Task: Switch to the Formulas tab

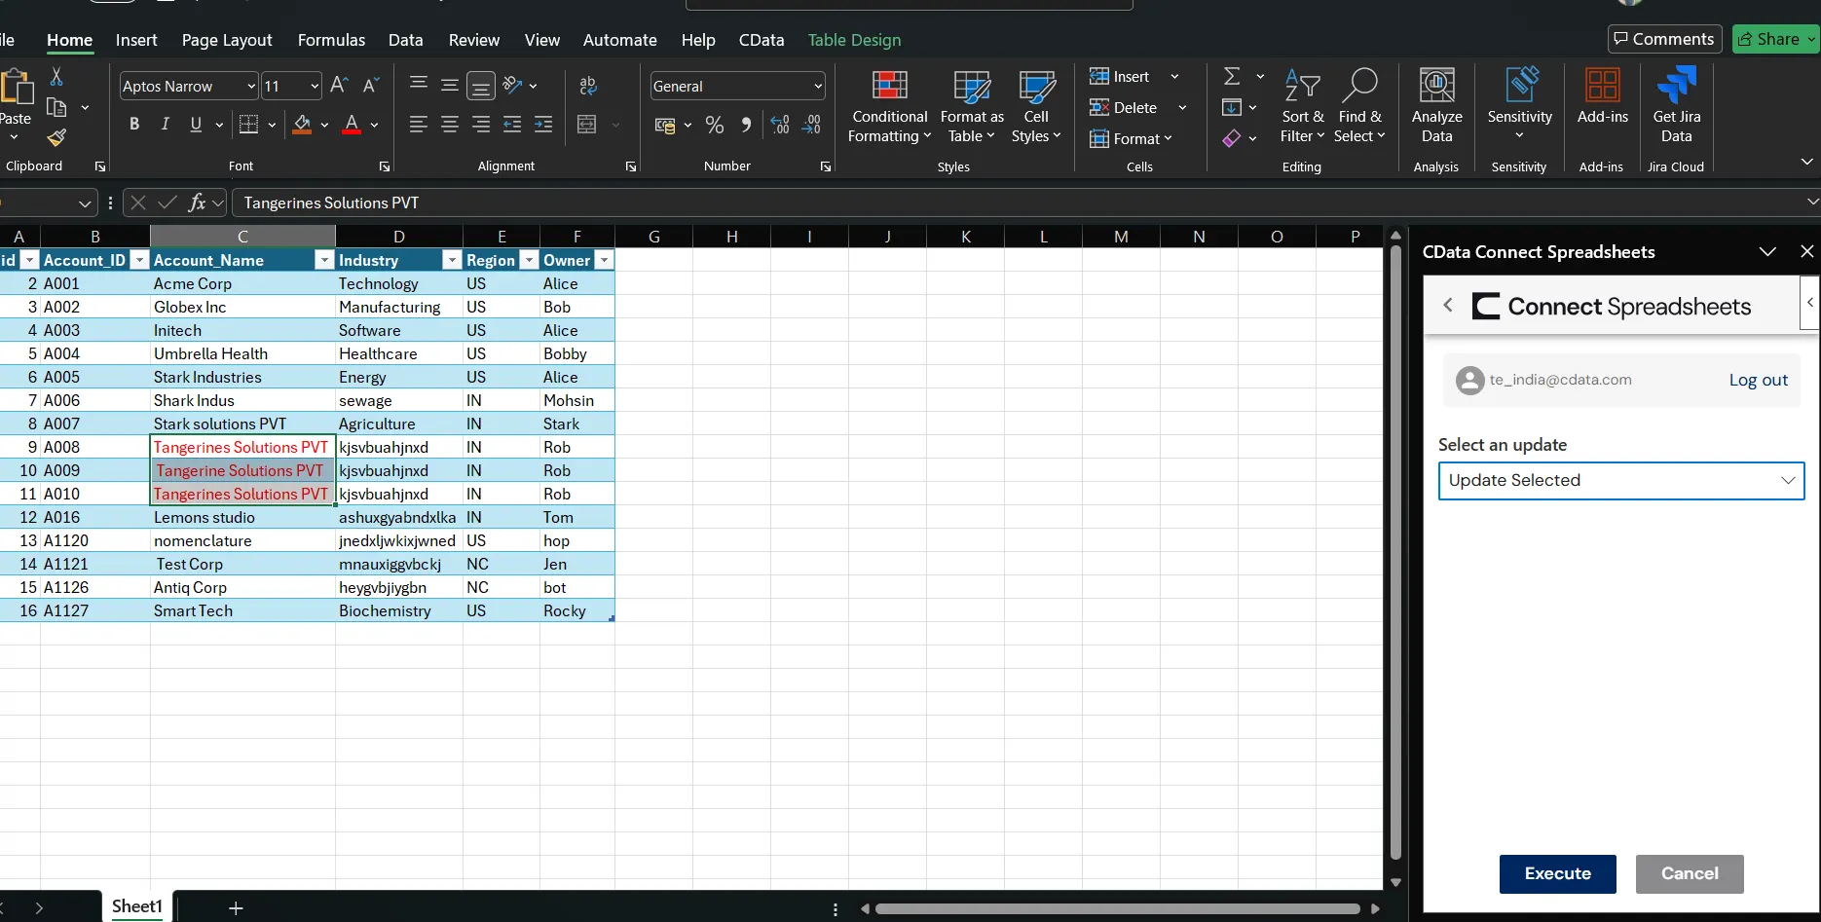Action: (x=331, y=40)
